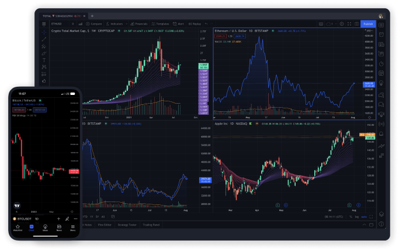Tap BTCUSDT symbol on phone
Image resolution: width=399 pixels, height=251 pixels.
coord(22,219)
